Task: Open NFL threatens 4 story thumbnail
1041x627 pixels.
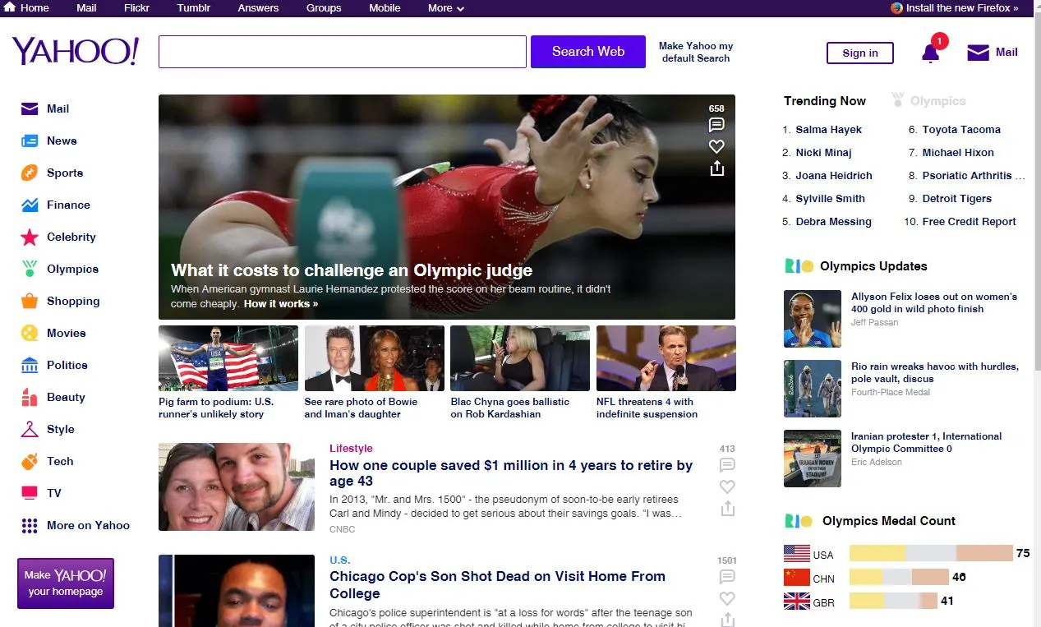Action: pyautogui.click(x=666, y=358)
